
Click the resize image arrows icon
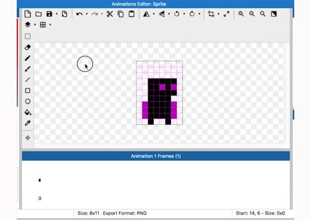(226, 14)
